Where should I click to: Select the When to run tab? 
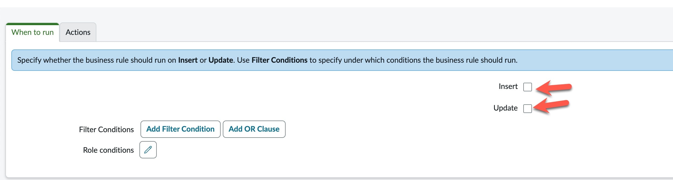(x=32, y=32)
